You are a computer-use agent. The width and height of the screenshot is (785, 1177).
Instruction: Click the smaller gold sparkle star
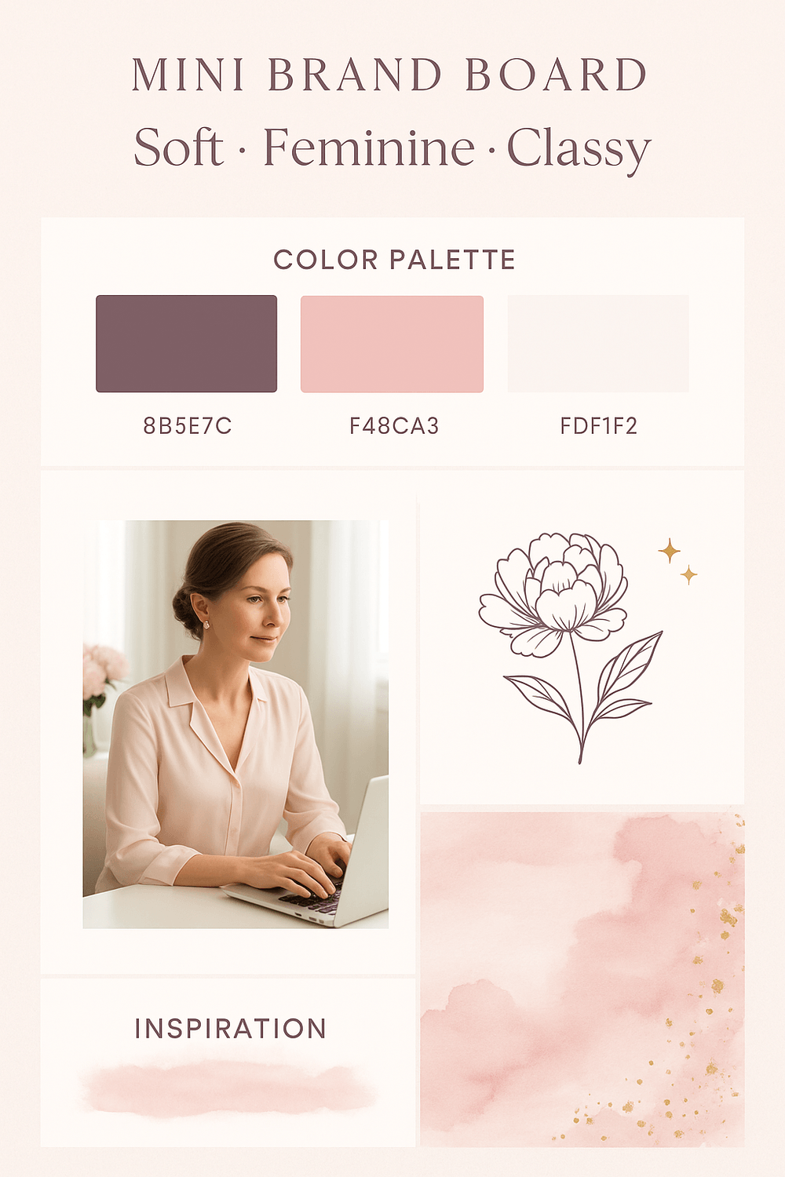(x=688, y=575)
